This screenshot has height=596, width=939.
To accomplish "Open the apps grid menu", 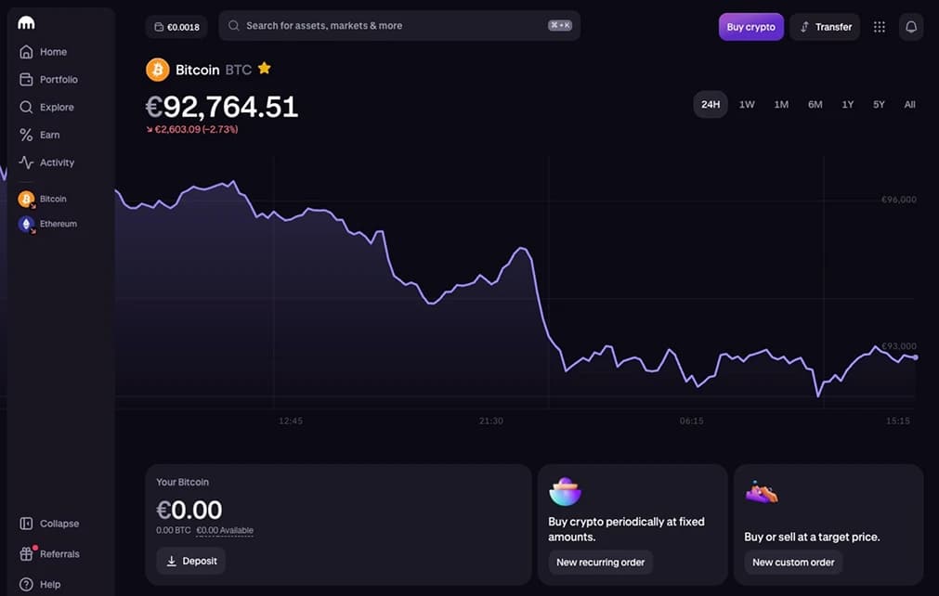I will pyautogui.click(x=880, y=27).
